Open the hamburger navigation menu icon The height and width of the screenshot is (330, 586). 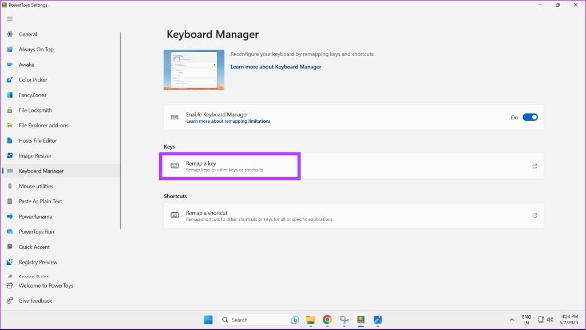[10, 19]
